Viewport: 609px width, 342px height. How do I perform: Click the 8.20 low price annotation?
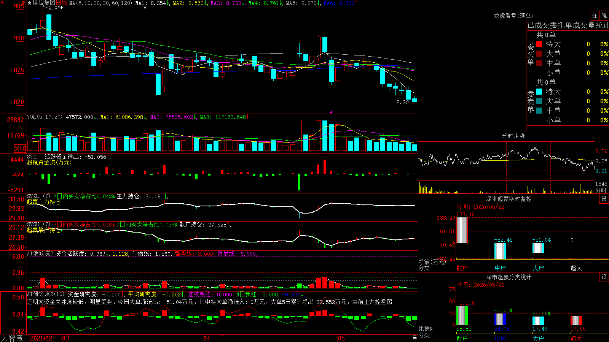pos(403,102)
